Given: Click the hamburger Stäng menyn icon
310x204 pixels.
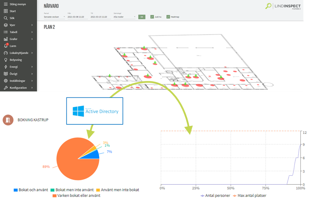Looking at the screenshot, I should tap(6, 4).
